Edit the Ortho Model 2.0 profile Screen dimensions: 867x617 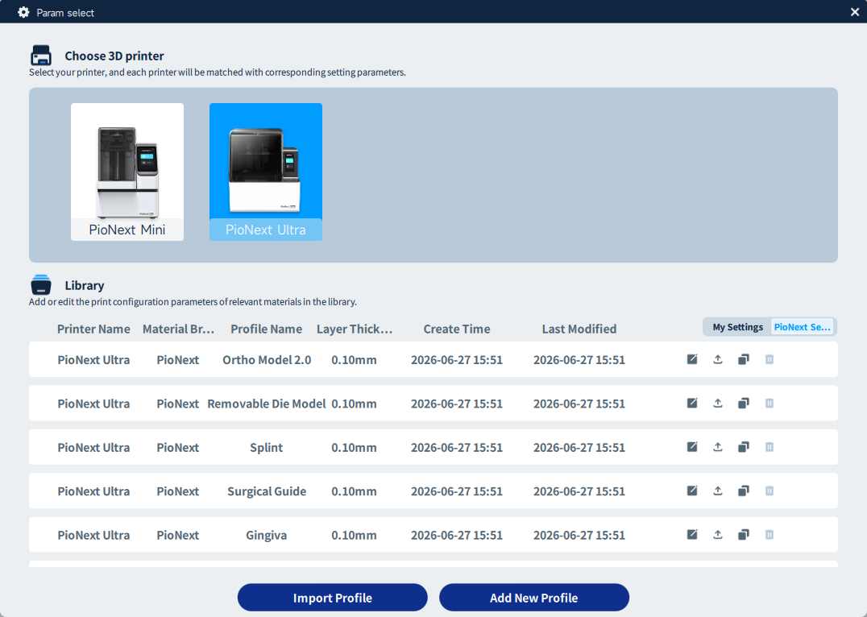(x=691, y=359)
